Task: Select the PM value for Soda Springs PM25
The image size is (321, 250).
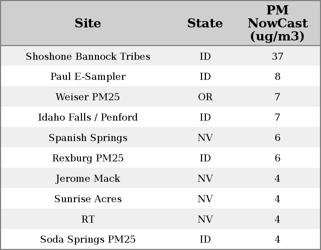Action: [x=277, y=239]
